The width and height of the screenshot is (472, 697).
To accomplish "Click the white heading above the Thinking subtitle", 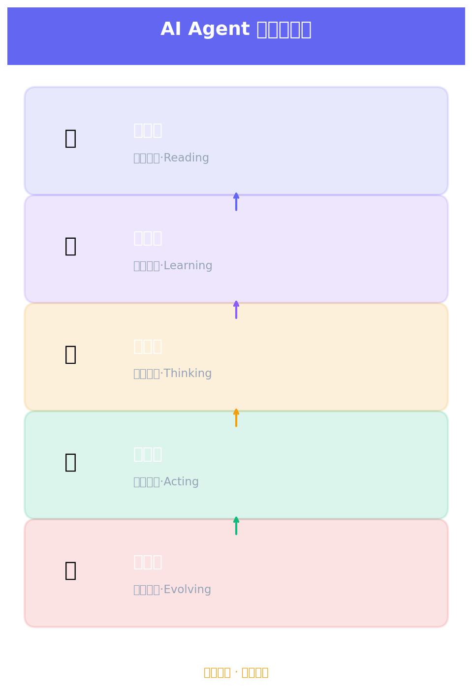I will coord(148,347).
